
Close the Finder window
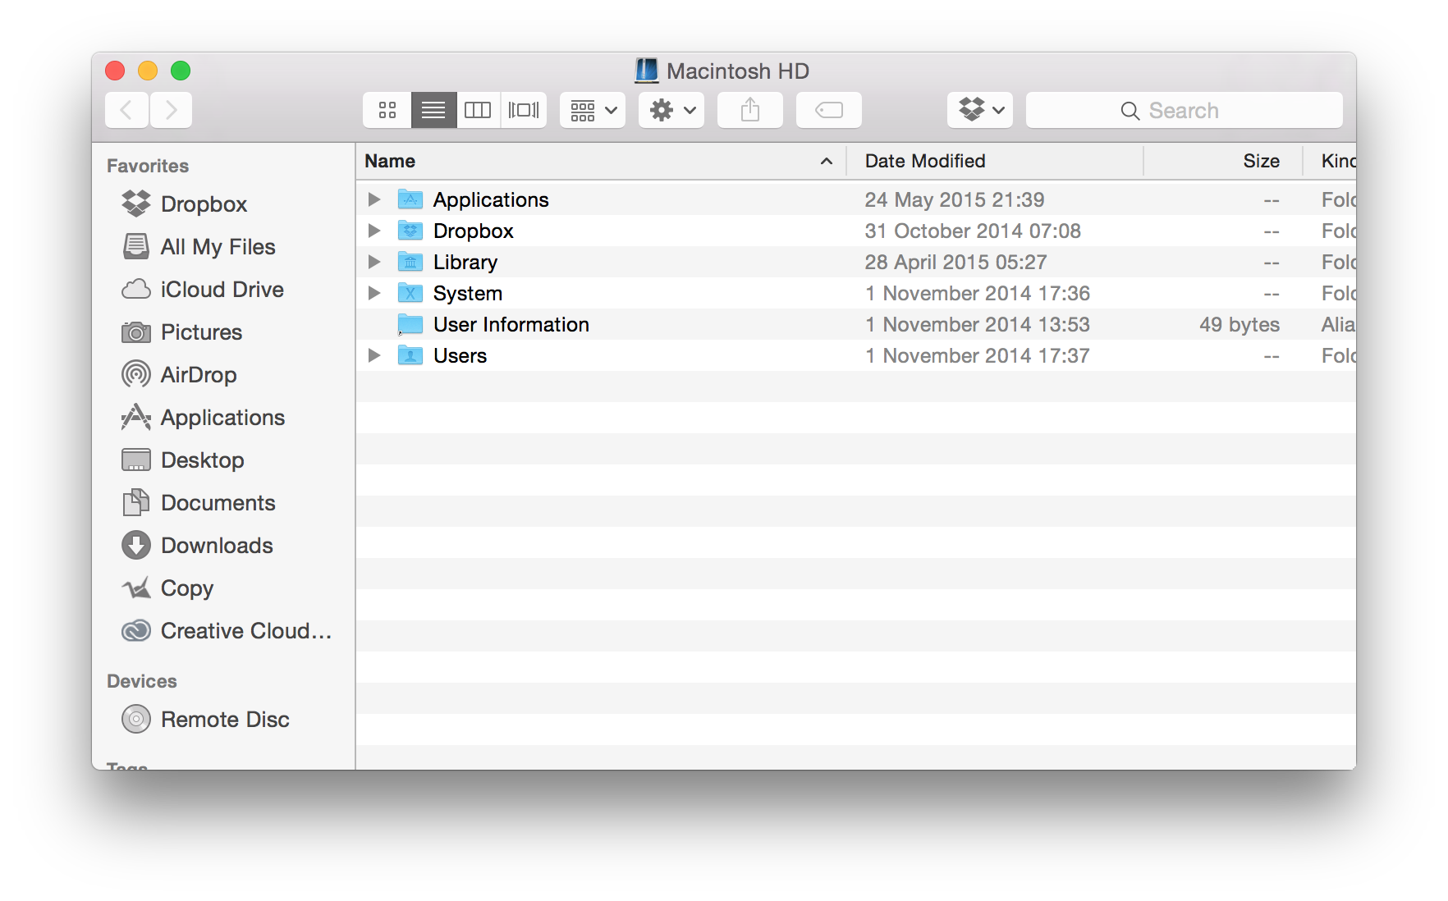click(x=115, y=71)
